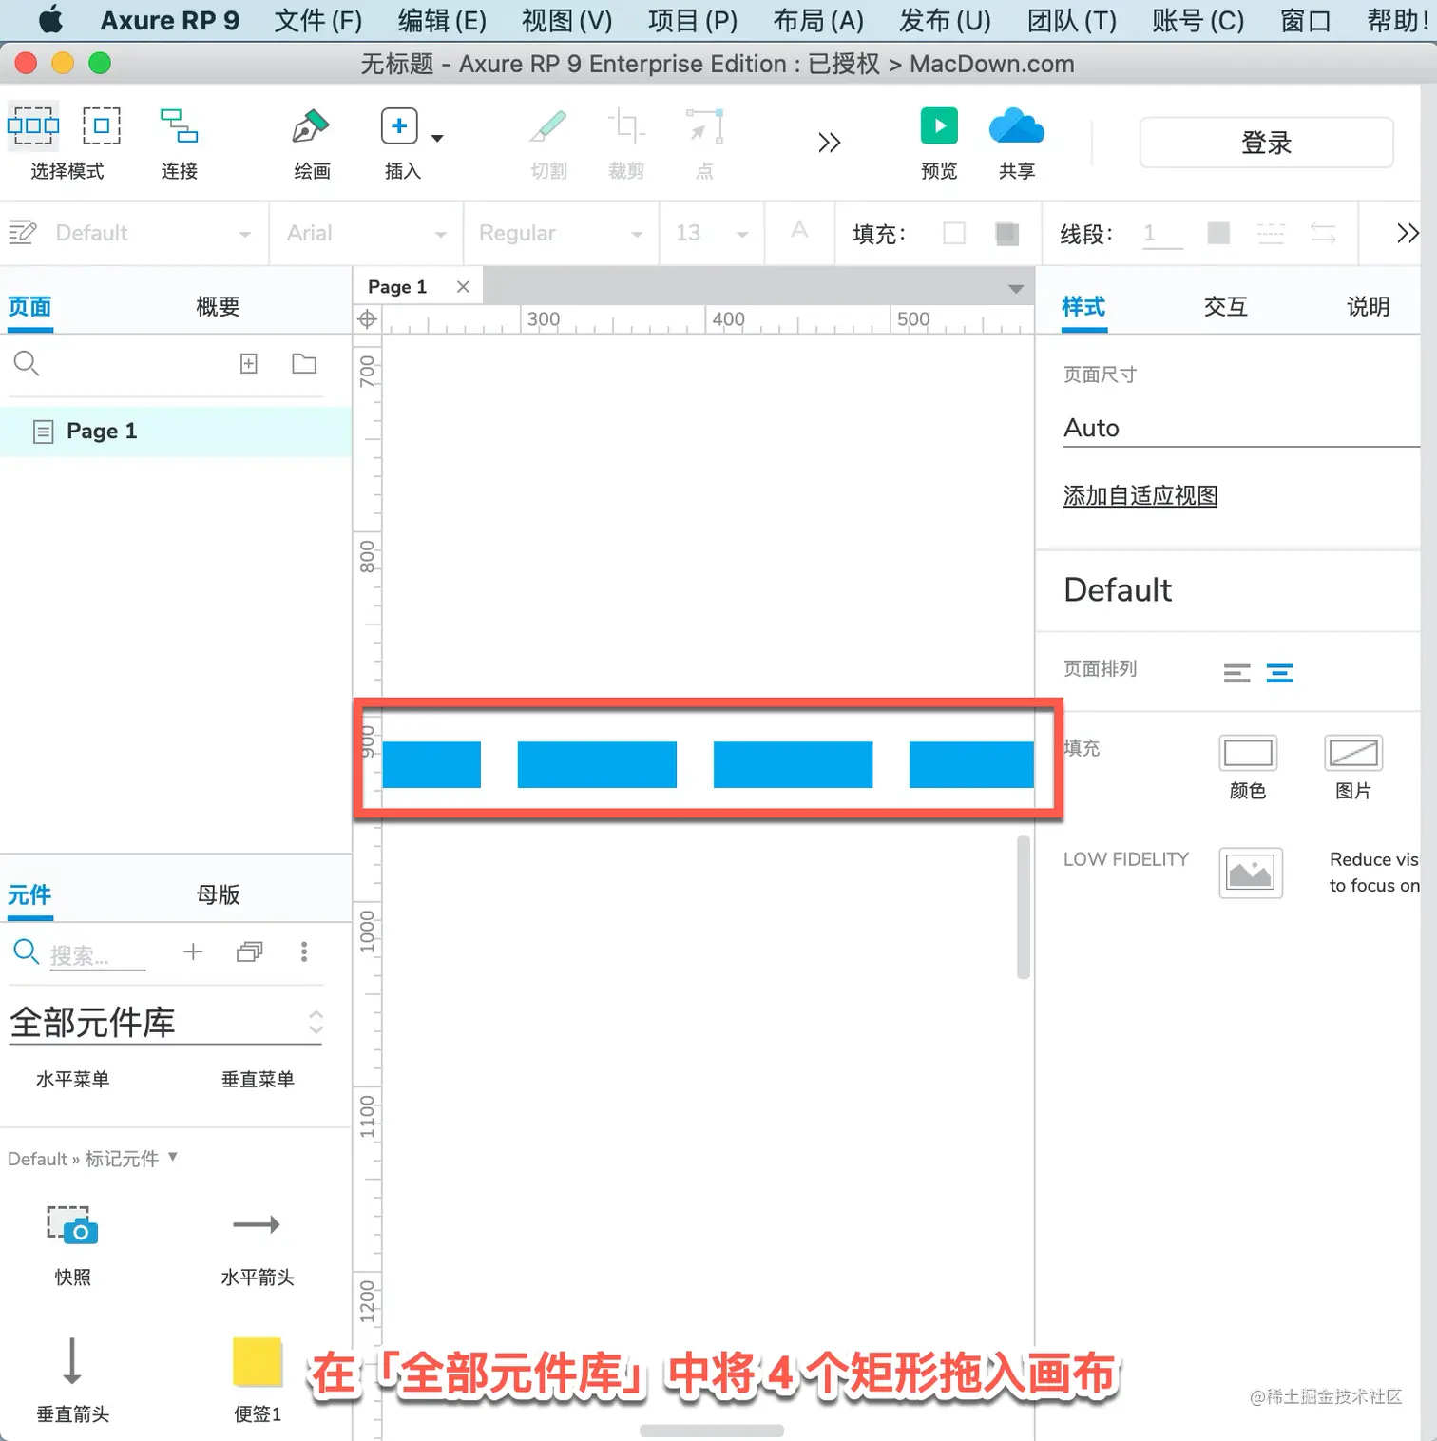Image resolution: width=1437 pixels, height=1441 pixels.
Task: Click the line pattern icon
Action: tap(1271, 233)
